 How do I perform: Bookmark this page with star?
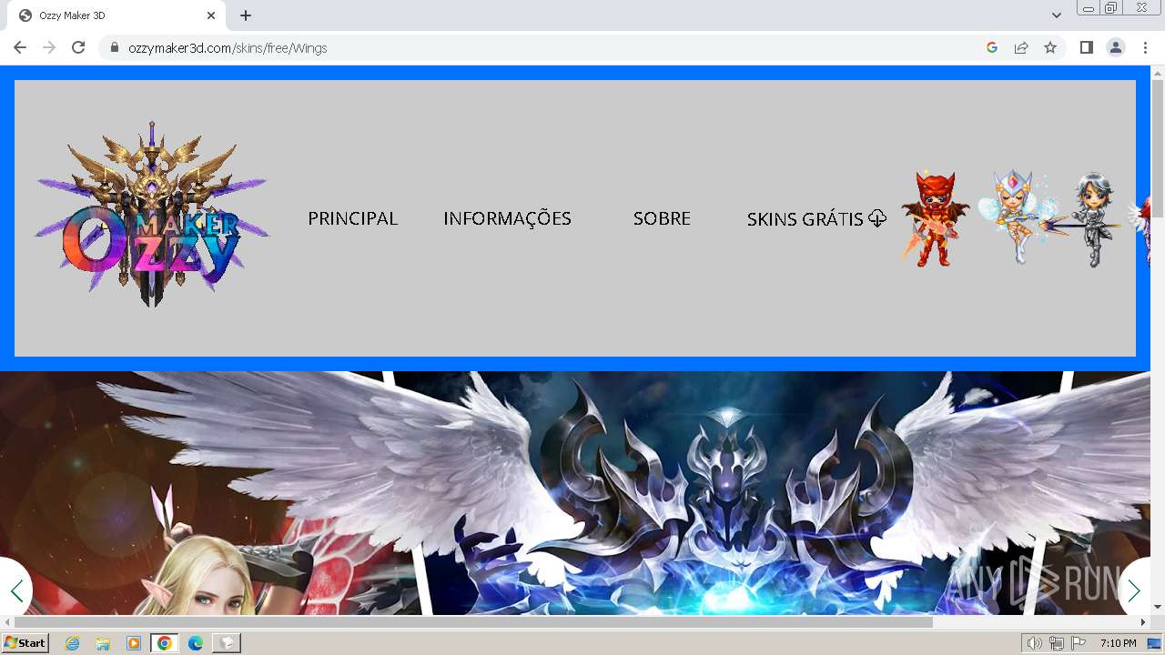[1050, 47]
